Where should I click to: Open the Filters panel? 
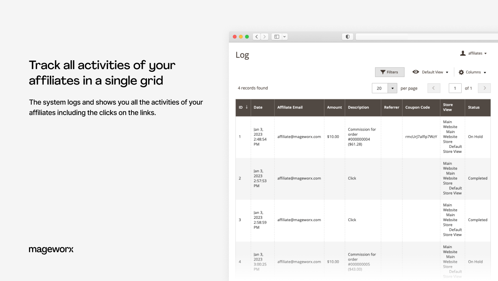[389, 72]
